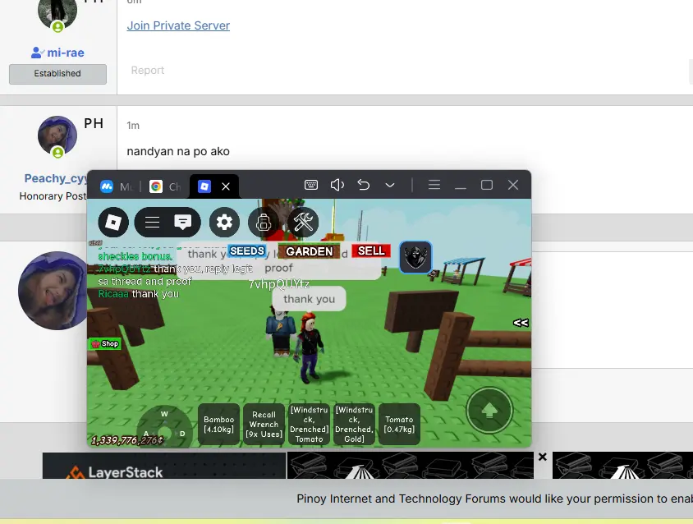693x524 pixels.
Task: Select the Bamboo 4.10kg hotbar slot
Action: (x=218, y=424)
